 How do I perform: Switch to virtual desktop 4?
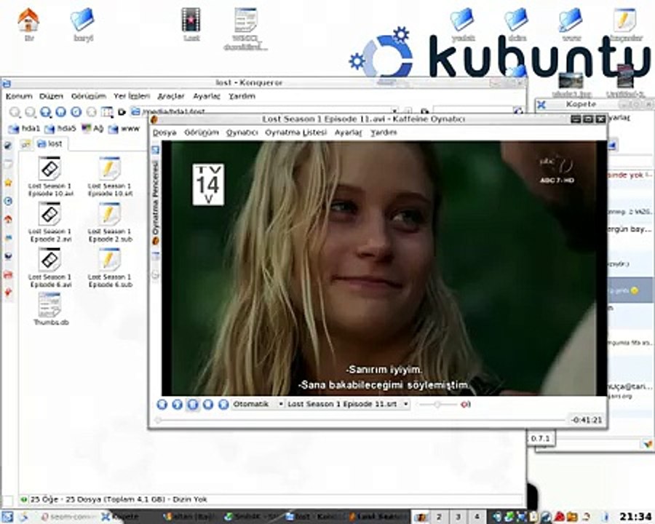coord(477,517)
